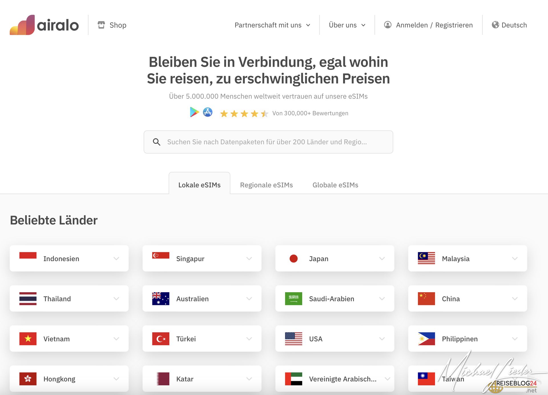The image size is (548, 395).
Task: Open the Über uns dropdown
Action: (x=347, y=25)
